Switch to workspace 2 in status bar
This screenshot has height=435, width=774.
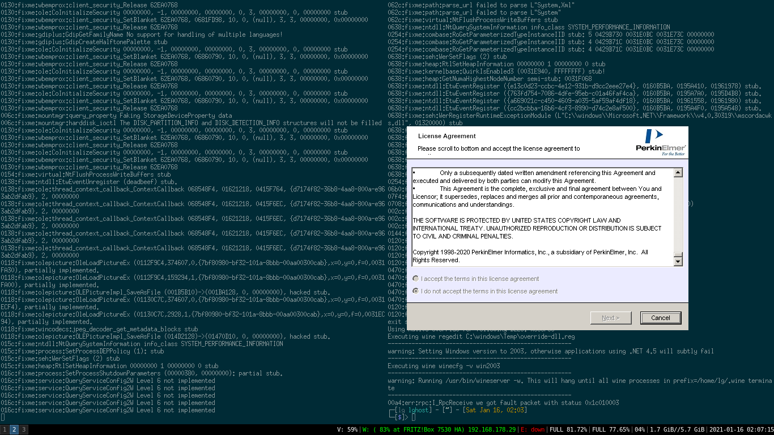tap(14, 429)
